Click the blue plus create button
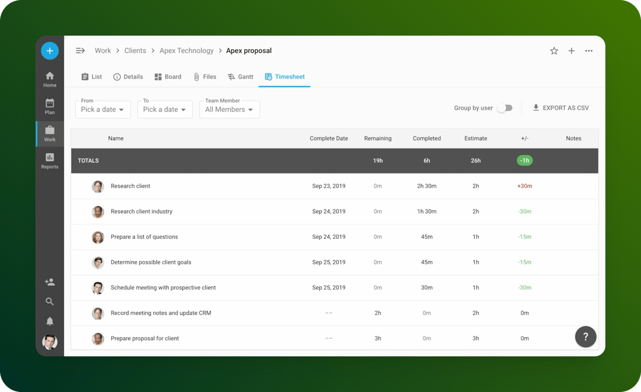The width and height of the screenshot is (641, 392). click(50, 51)
